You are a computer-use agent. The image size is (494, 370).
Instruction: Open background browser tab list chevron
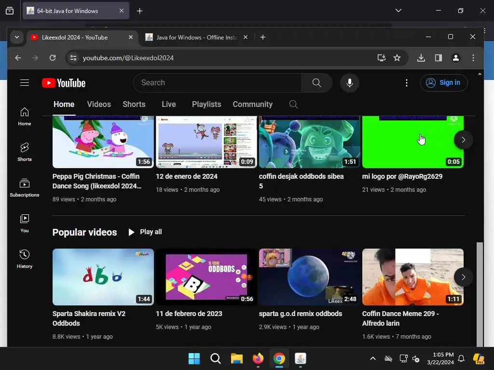tap(398, 11)
